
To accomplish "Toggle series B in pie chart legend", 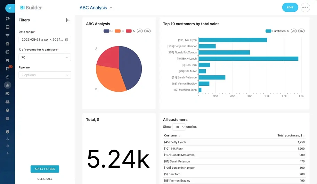I will coord(119,31).
